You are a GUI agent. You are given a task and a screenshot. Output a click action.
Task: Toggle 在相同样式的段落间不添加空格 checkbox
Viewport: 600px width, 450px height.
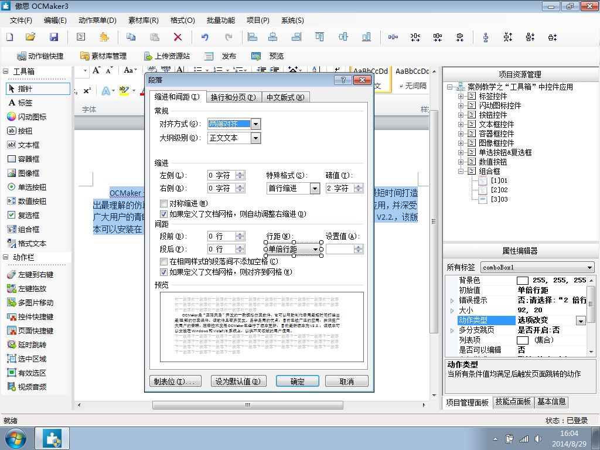(164, 261)
